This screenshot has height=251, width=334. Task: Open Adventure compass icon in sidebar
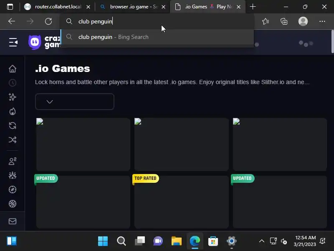point(13,190)
